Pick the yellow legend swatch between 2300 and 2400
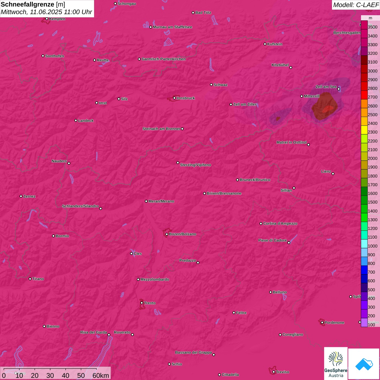This screenshot has height=380, width=380. [364, 130]
